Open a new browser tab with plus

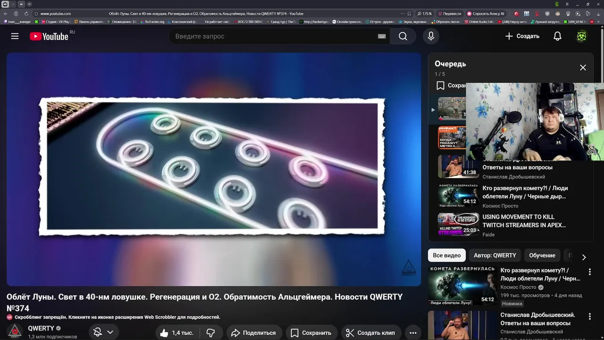[29, 4]
